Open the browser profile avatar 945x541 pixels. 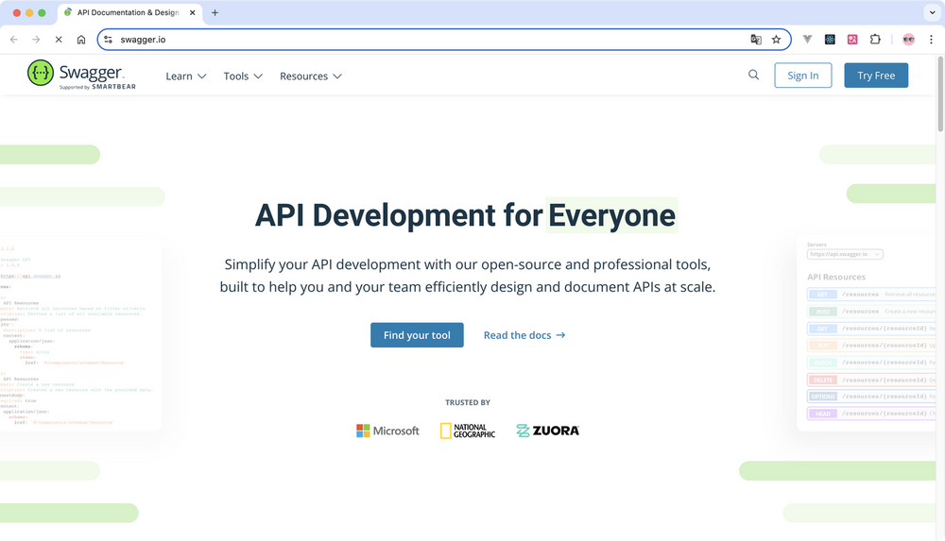click(x=908, y=40)
